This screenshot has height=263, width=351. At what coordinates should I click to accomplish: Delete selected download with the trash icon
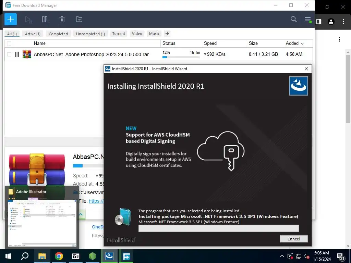[x=62, y=20]
